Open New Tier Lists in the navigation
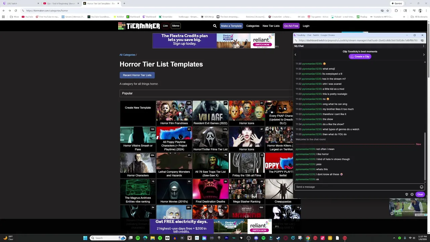The height and width of the screenshot is (242, 430). coord(271,26)
